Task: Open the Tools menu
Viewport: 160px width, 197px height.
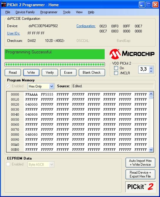Action: [67, 12]
